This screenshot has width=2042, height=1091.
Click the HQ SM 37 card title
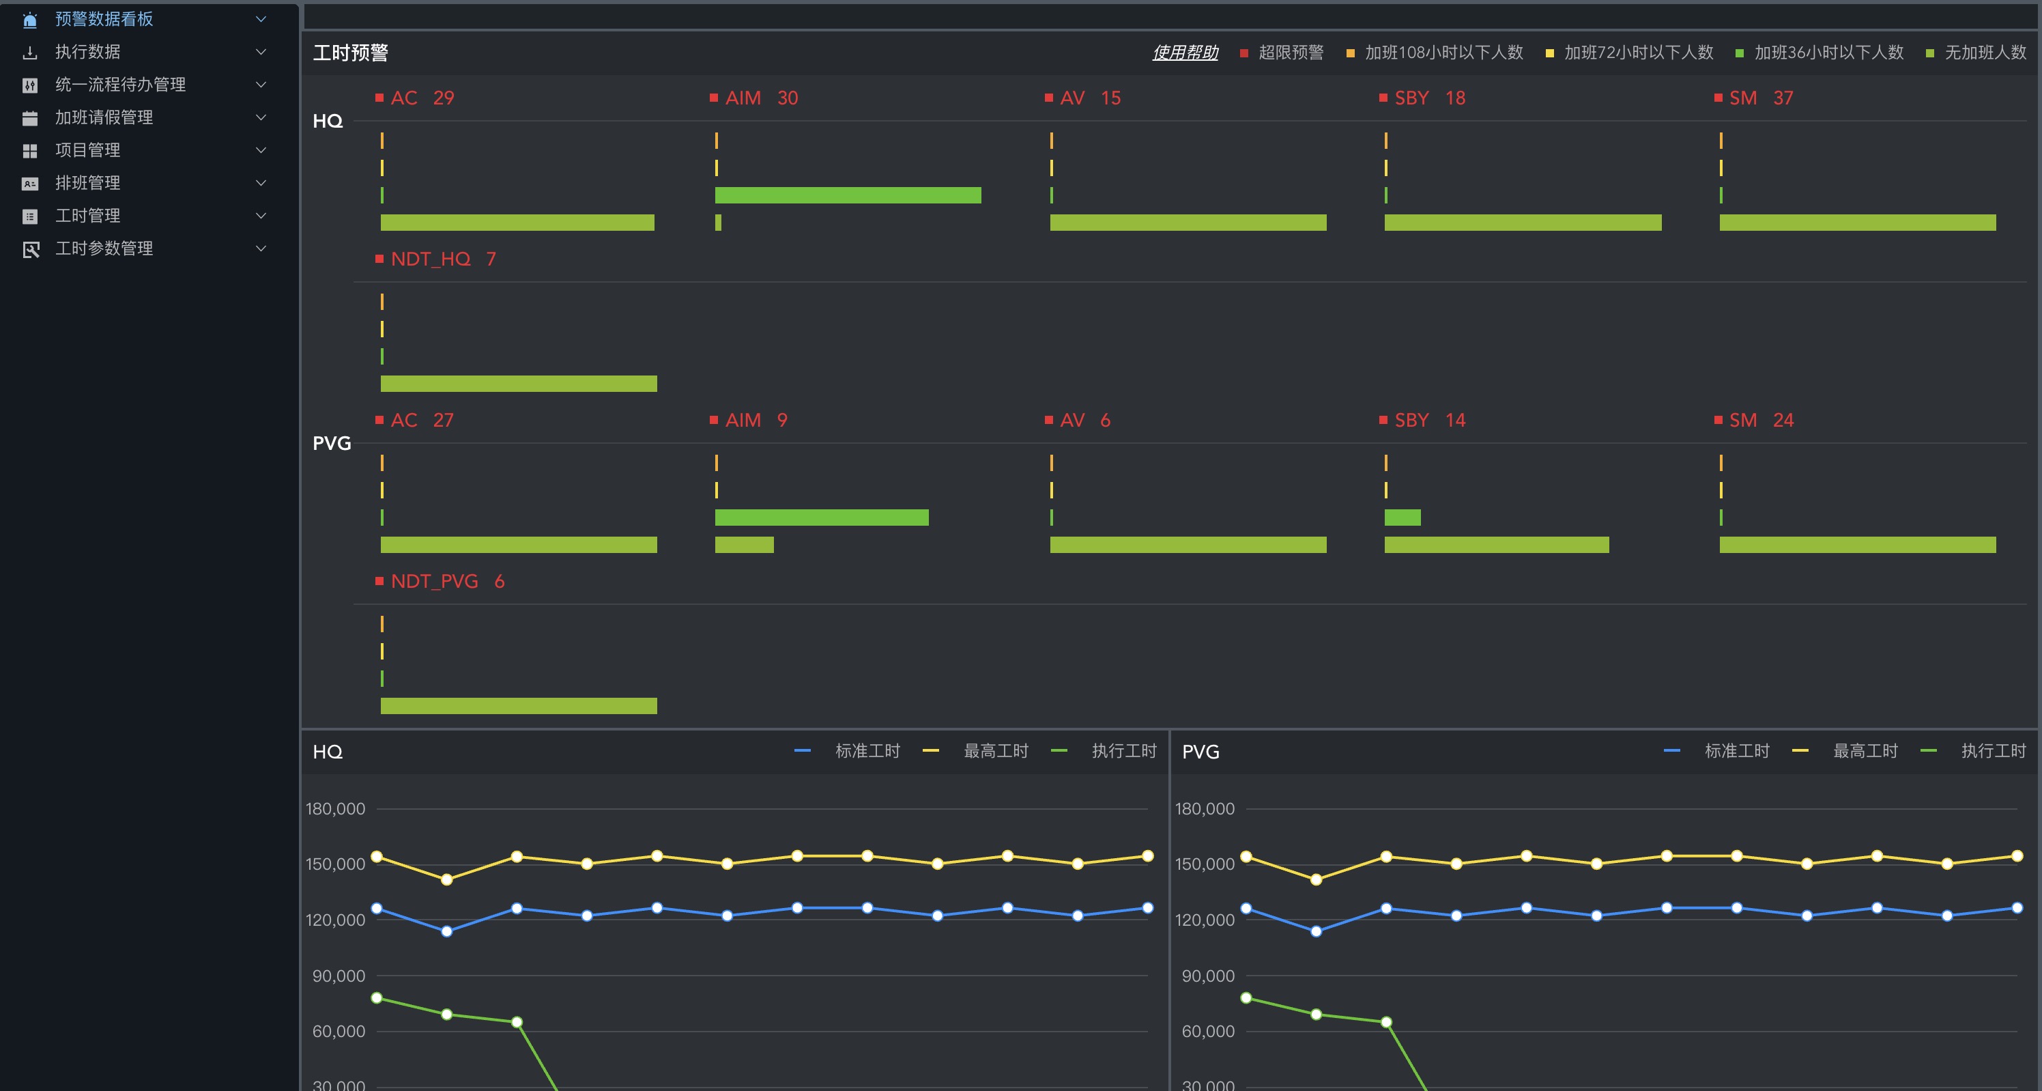(x=1754, y=98)
